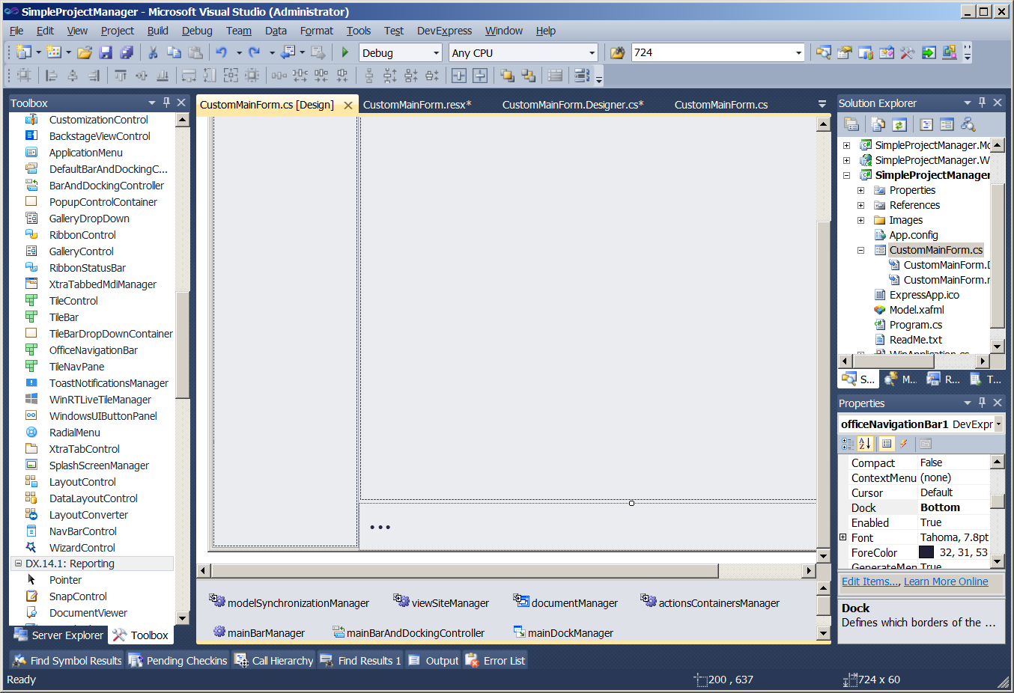Open Pending Checkins panel
The image size is (1014, 693).
(x=177, y=660)
